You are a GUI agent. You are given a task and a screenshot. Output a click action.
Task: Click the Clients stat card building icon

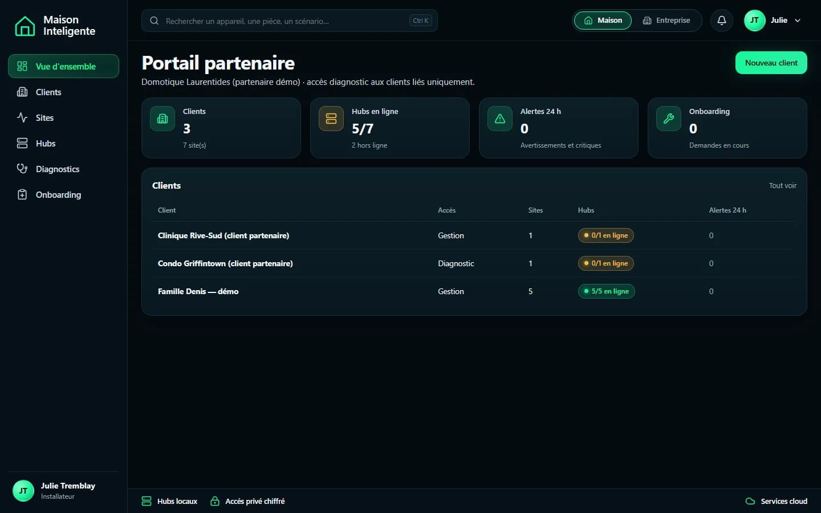coord(162,119)
